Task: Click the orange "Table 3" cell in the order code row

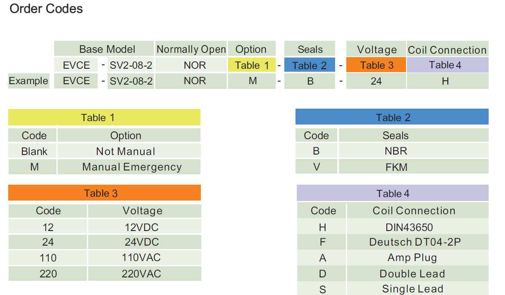Action: point(376,65)
